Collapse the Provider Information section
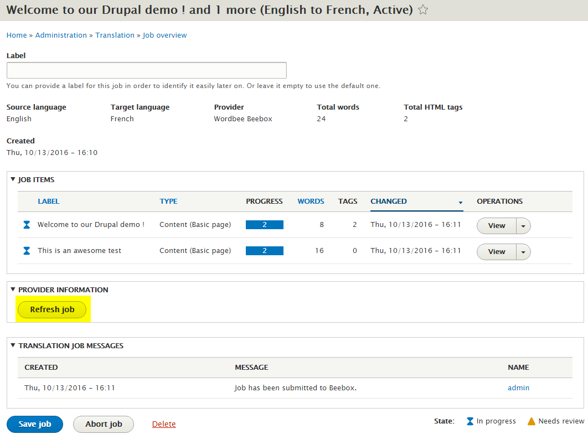The height and width of the screenshot is (439, 588). tap(13, 290)
